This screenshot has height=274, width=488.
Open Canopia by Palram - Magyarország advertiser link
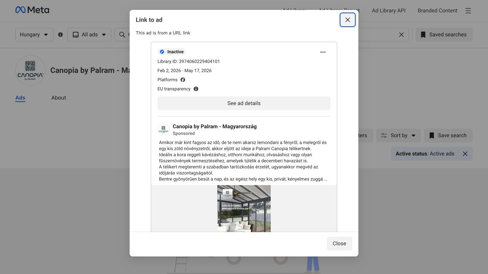(x=215, y=126)
